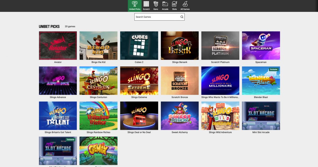Click the "Slingo Who Wants To Be A Milliona..." caption

pyautogui.click(x=220, y=97)
